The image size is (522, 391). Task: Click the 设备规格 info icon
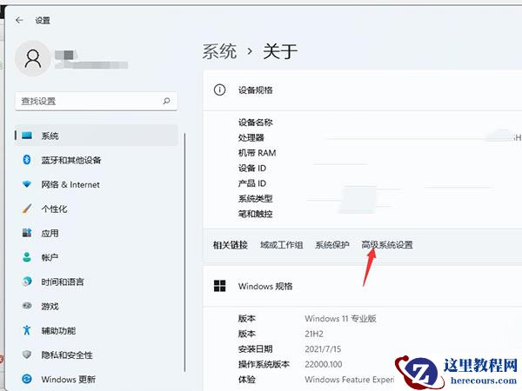point(220,89)
